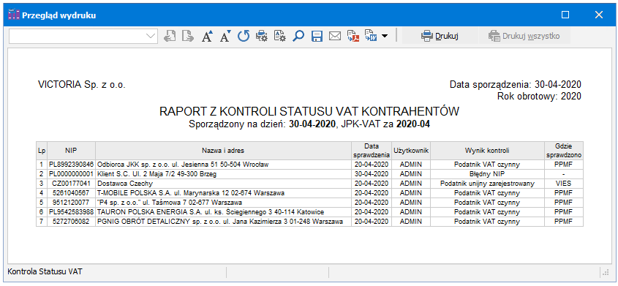Image resolution: width=618 pixels, height=286 pixels.
Task: Click the Wynik kontroli column header
Action: coord(487,151)
